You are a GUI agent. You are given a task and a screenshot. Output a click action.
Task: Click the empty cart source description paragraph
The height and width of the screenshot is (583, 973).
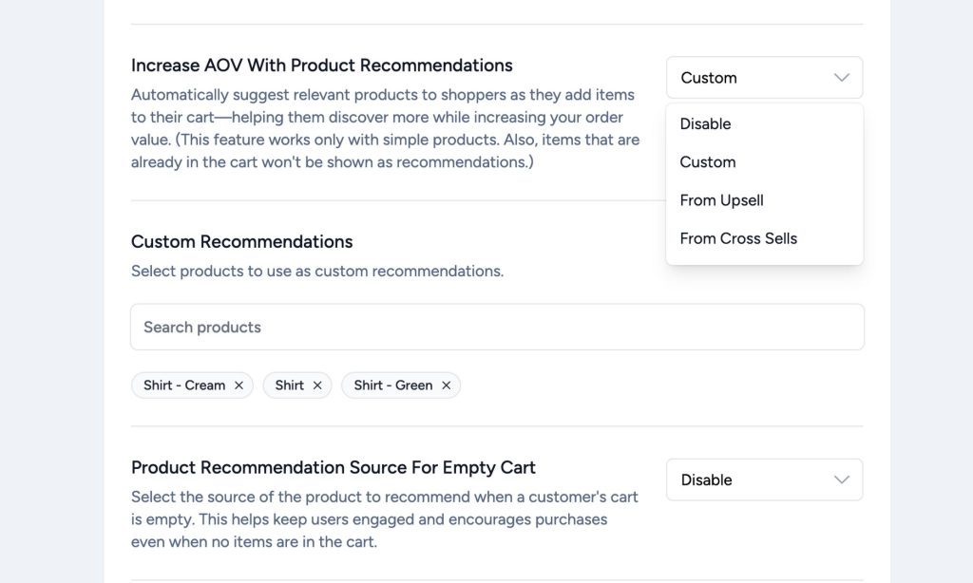pyautogui.click(x=384, y=519)
